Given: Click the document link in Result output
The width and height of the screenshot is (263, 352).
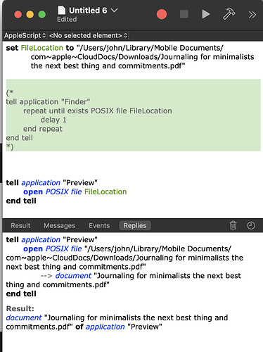Looking at the screenshot, I should click(x=24, y=318).
